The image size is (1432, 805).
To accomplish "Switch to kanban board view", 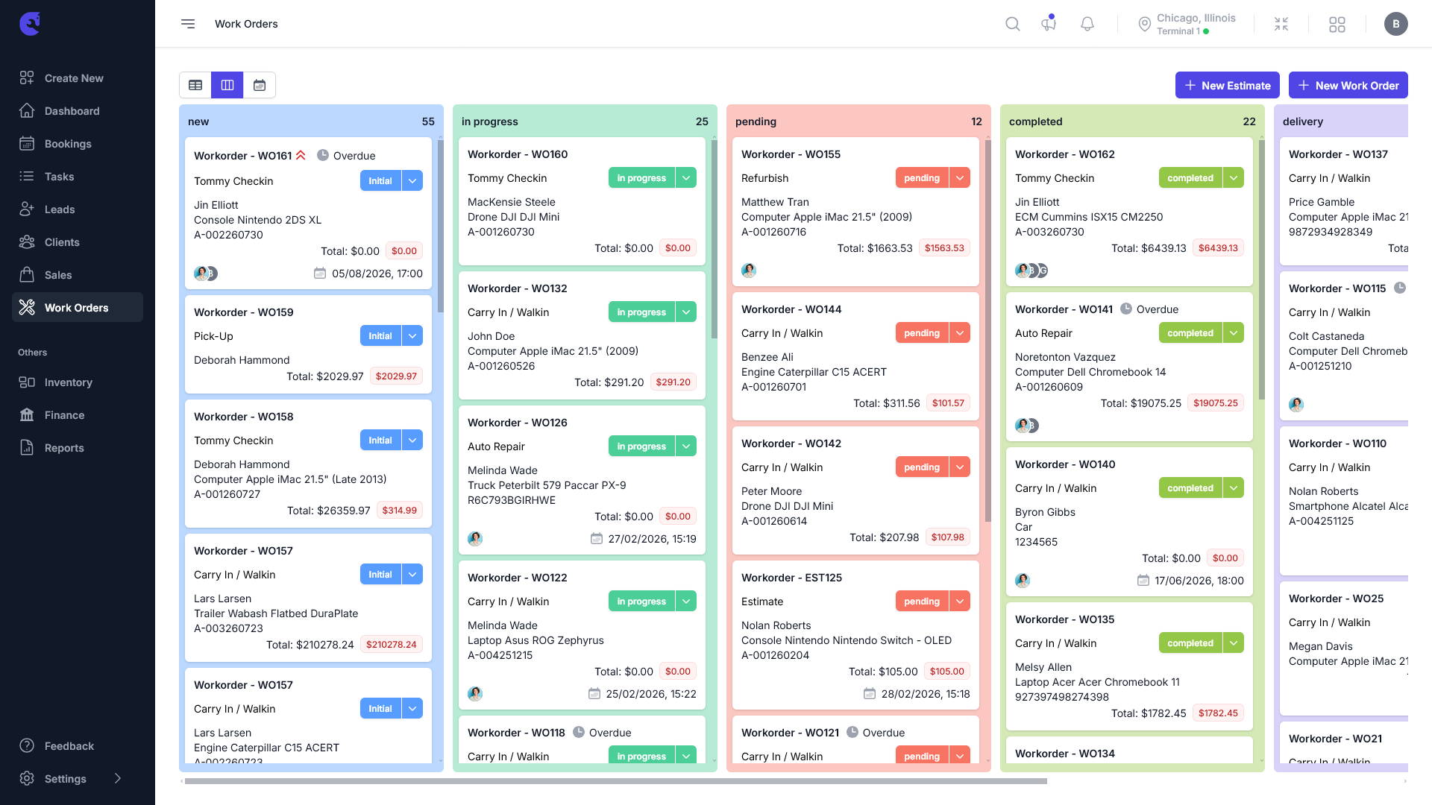I will click(227, 85).
